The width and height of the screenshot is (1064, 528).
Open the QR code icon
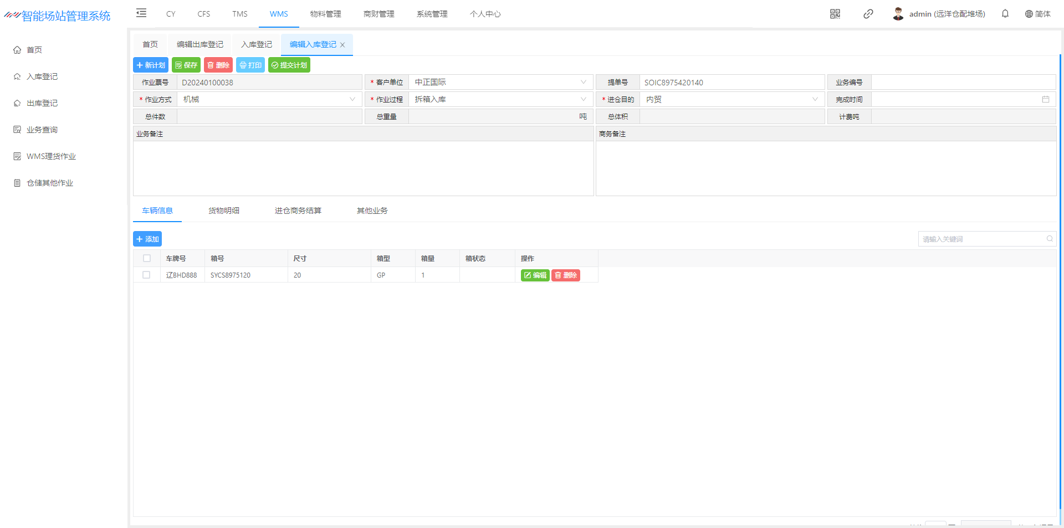tap(835, 14)
